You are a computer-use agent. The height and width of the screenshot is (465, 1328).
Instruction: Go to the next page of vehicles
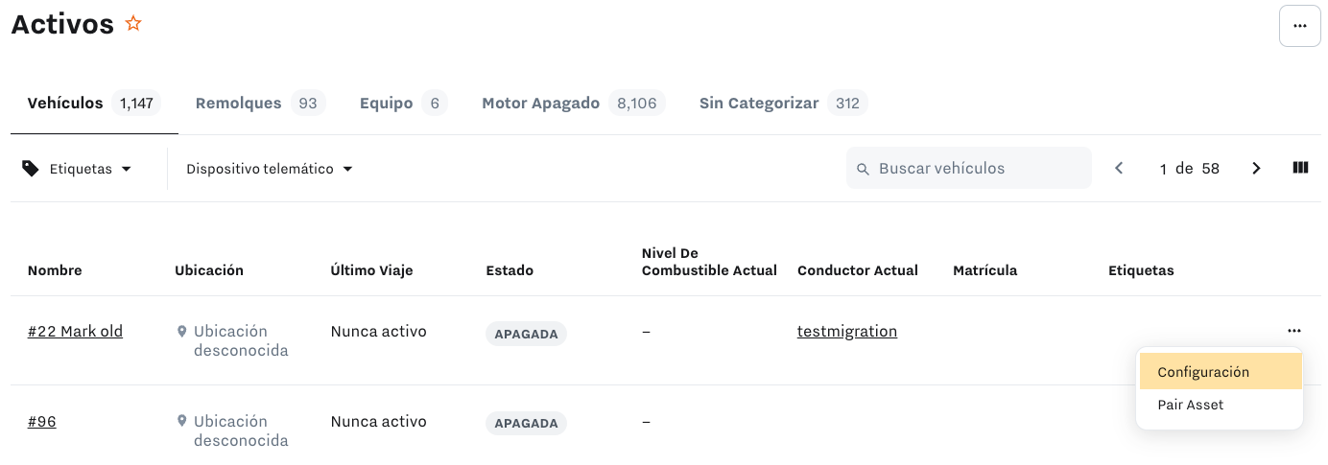tap(1256, 169)
